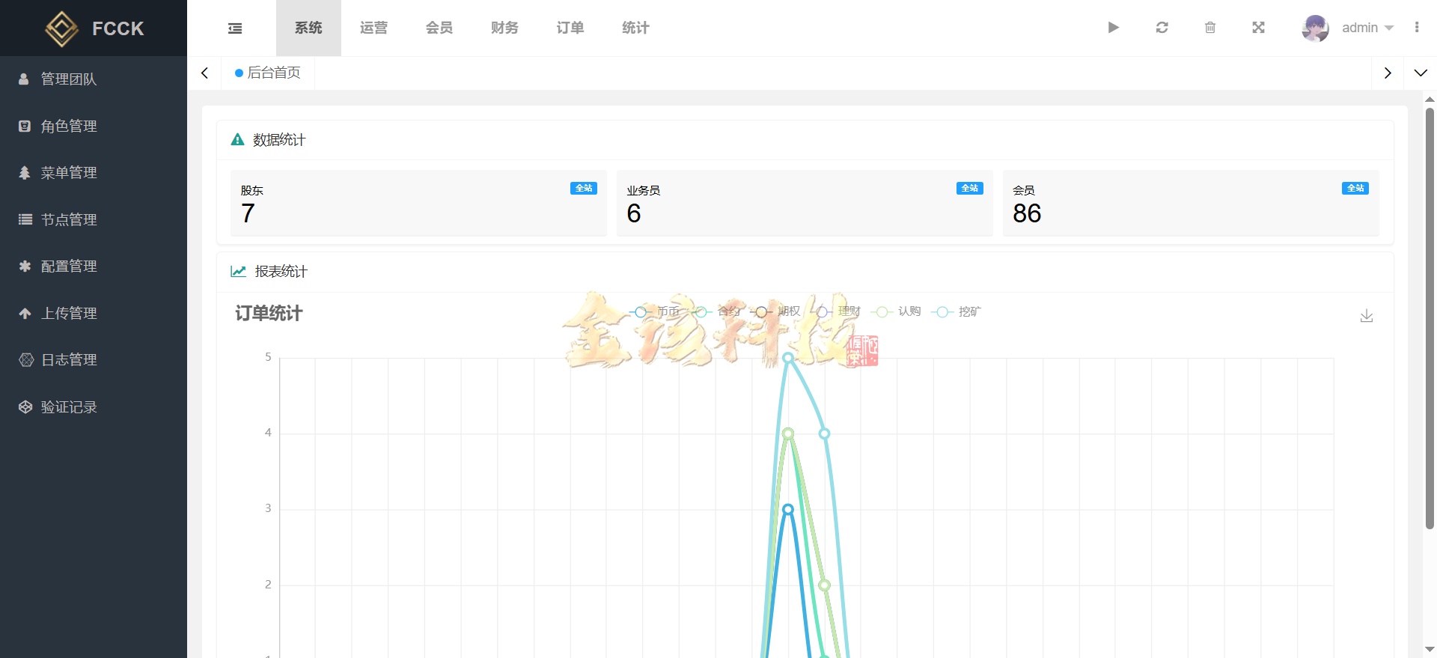Switch to the 后台首页 tab
This screenshot has height=658, width=1437.
pyautogui.click(x=268, y=73)
